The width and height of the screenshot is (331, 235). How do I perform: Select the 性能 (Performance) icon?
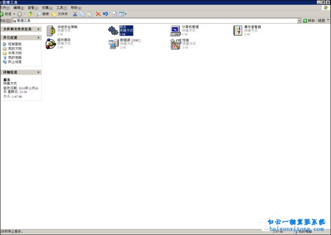[175, 44]
